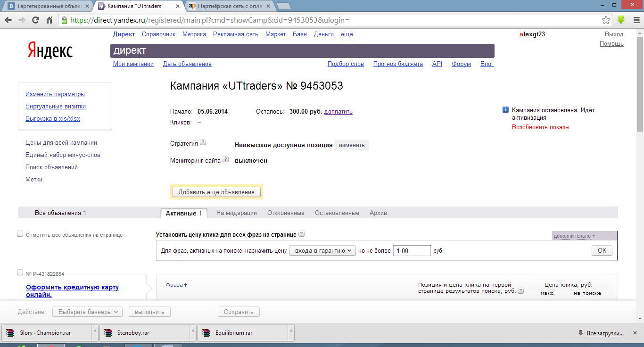Screen dimensions: 644x347
Task: Click the Добавить еще объявление button
Action: [216, 192]
